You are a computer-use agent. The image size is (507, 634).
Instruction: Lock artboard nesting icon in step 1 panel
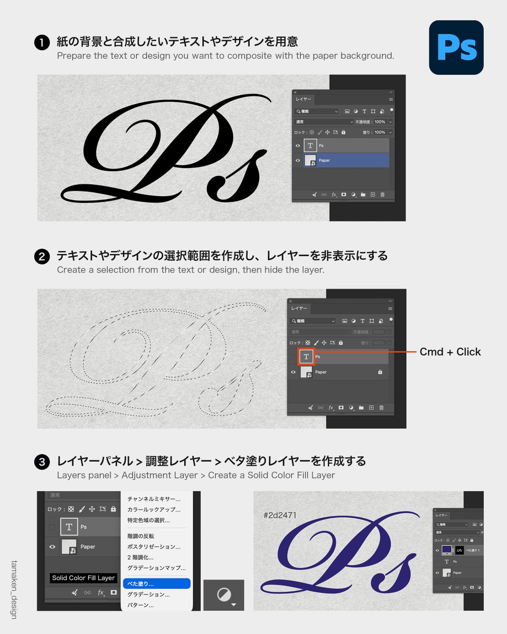click(335, 132)
